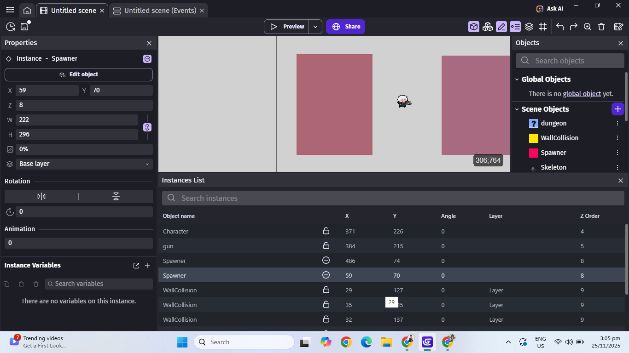Click the pink Spawner color thumbnail
The width and height of the screenshot is (629, 353).
coord(534,153)
